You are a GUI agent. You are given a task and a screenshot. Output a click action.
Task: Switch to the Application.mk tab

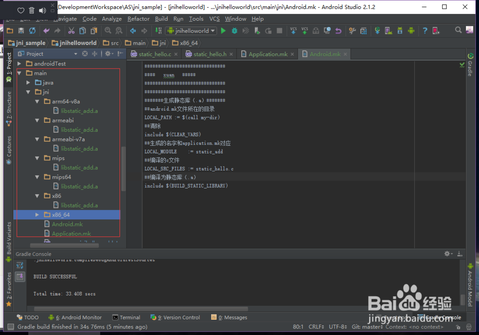pyautogui.click(x=268, y=54)
